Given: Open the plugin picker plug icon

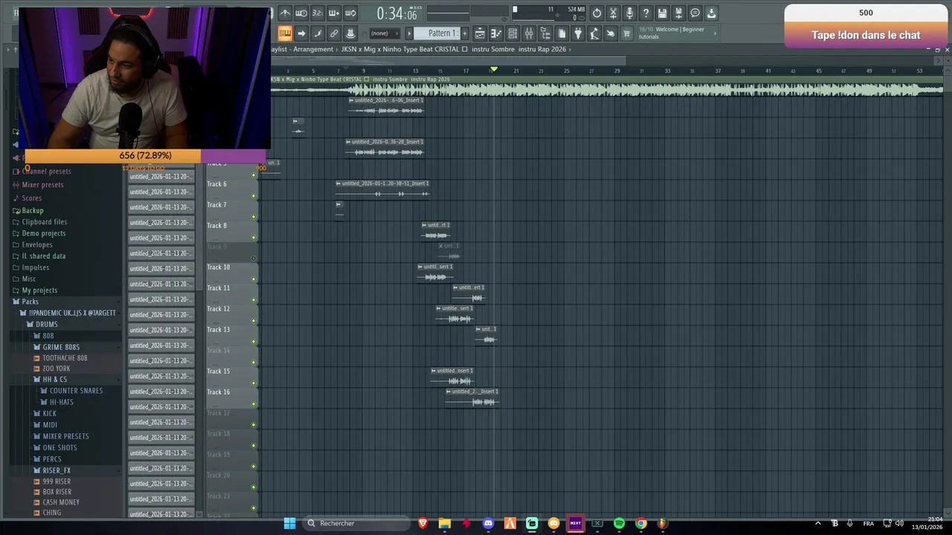Looking at the screenshot, I should click(578, 33).
